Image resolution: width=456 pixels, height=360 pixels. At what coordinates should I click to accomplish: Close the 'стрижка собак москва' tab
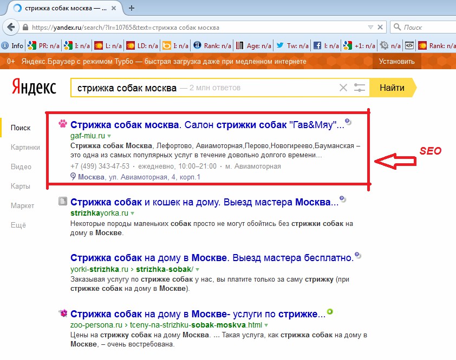[x=114, y=8]
